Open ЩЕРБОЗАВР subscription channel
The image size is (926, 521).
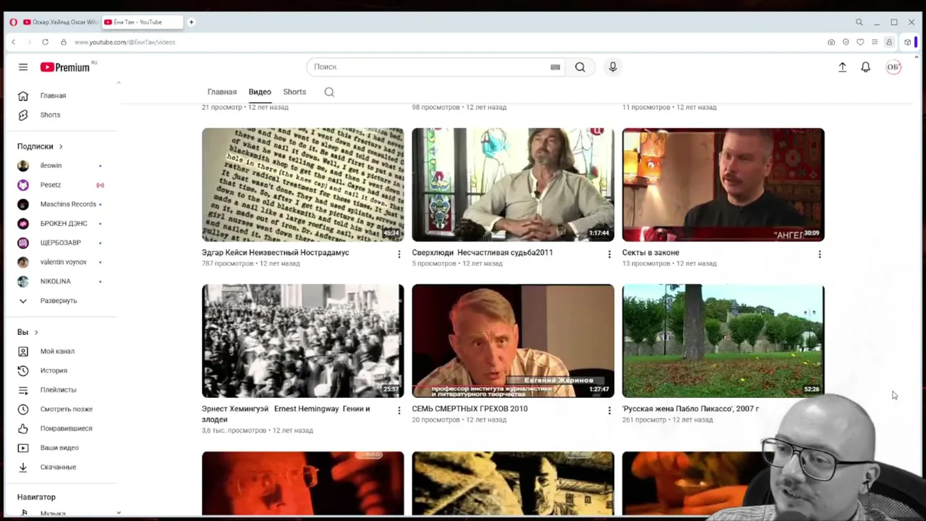pos(61,242)
